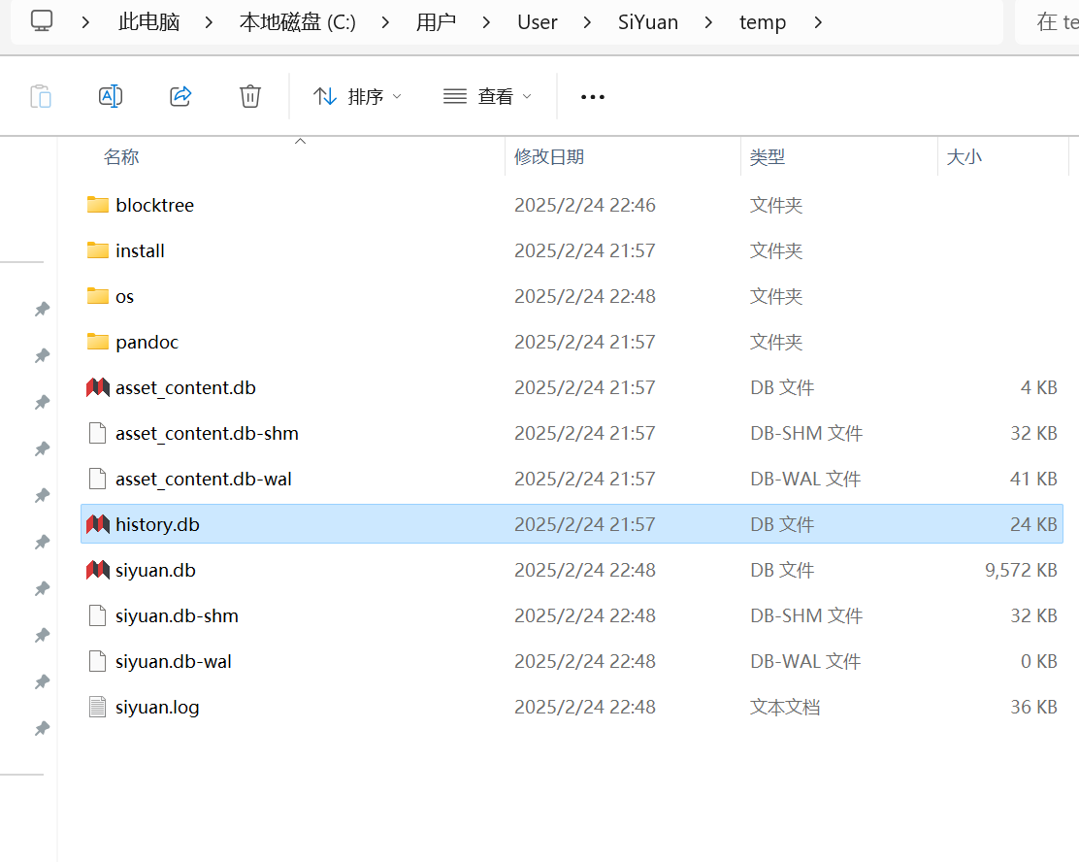Select file name asset_content.db

185,387
